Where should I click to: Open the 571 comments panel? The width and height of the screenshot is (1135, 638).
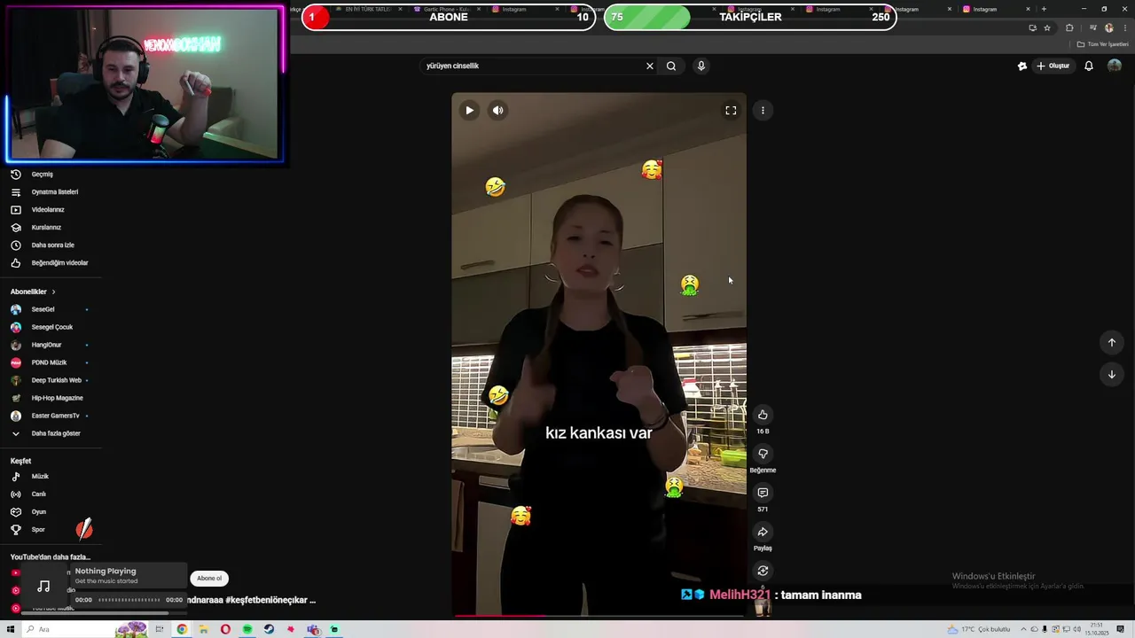pos(763,493)
